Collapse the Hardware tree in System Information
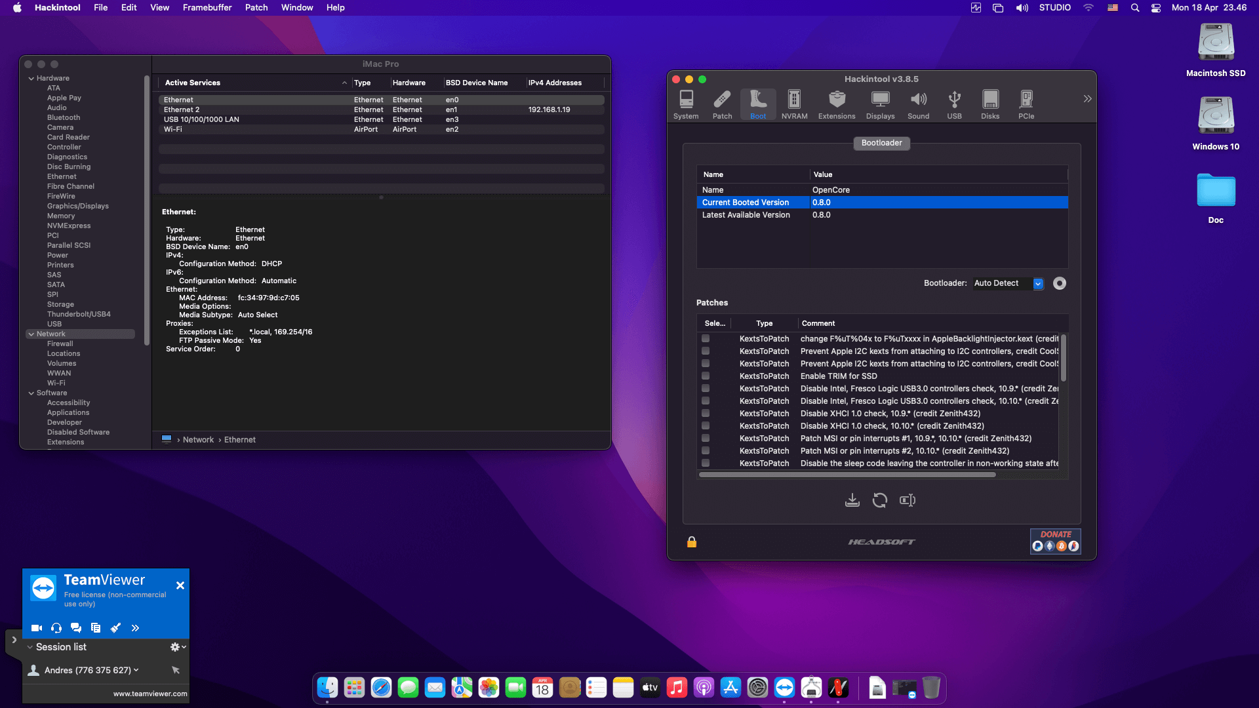Image resolution: width=1259 pixels, height=708 pixels. point(31,79)
